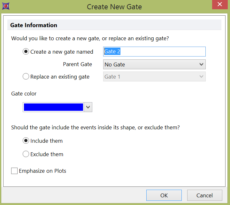Click the "Should the gate include" question text
The width and height of the screenshot is (230, 205).
coord(95,127)
